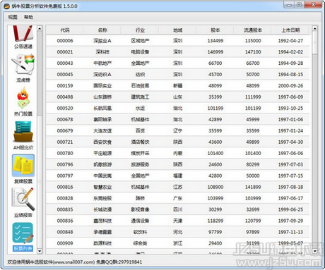325x270 pixels.
Task: Click the name cell 智慧农业
Action: [102, 187]
